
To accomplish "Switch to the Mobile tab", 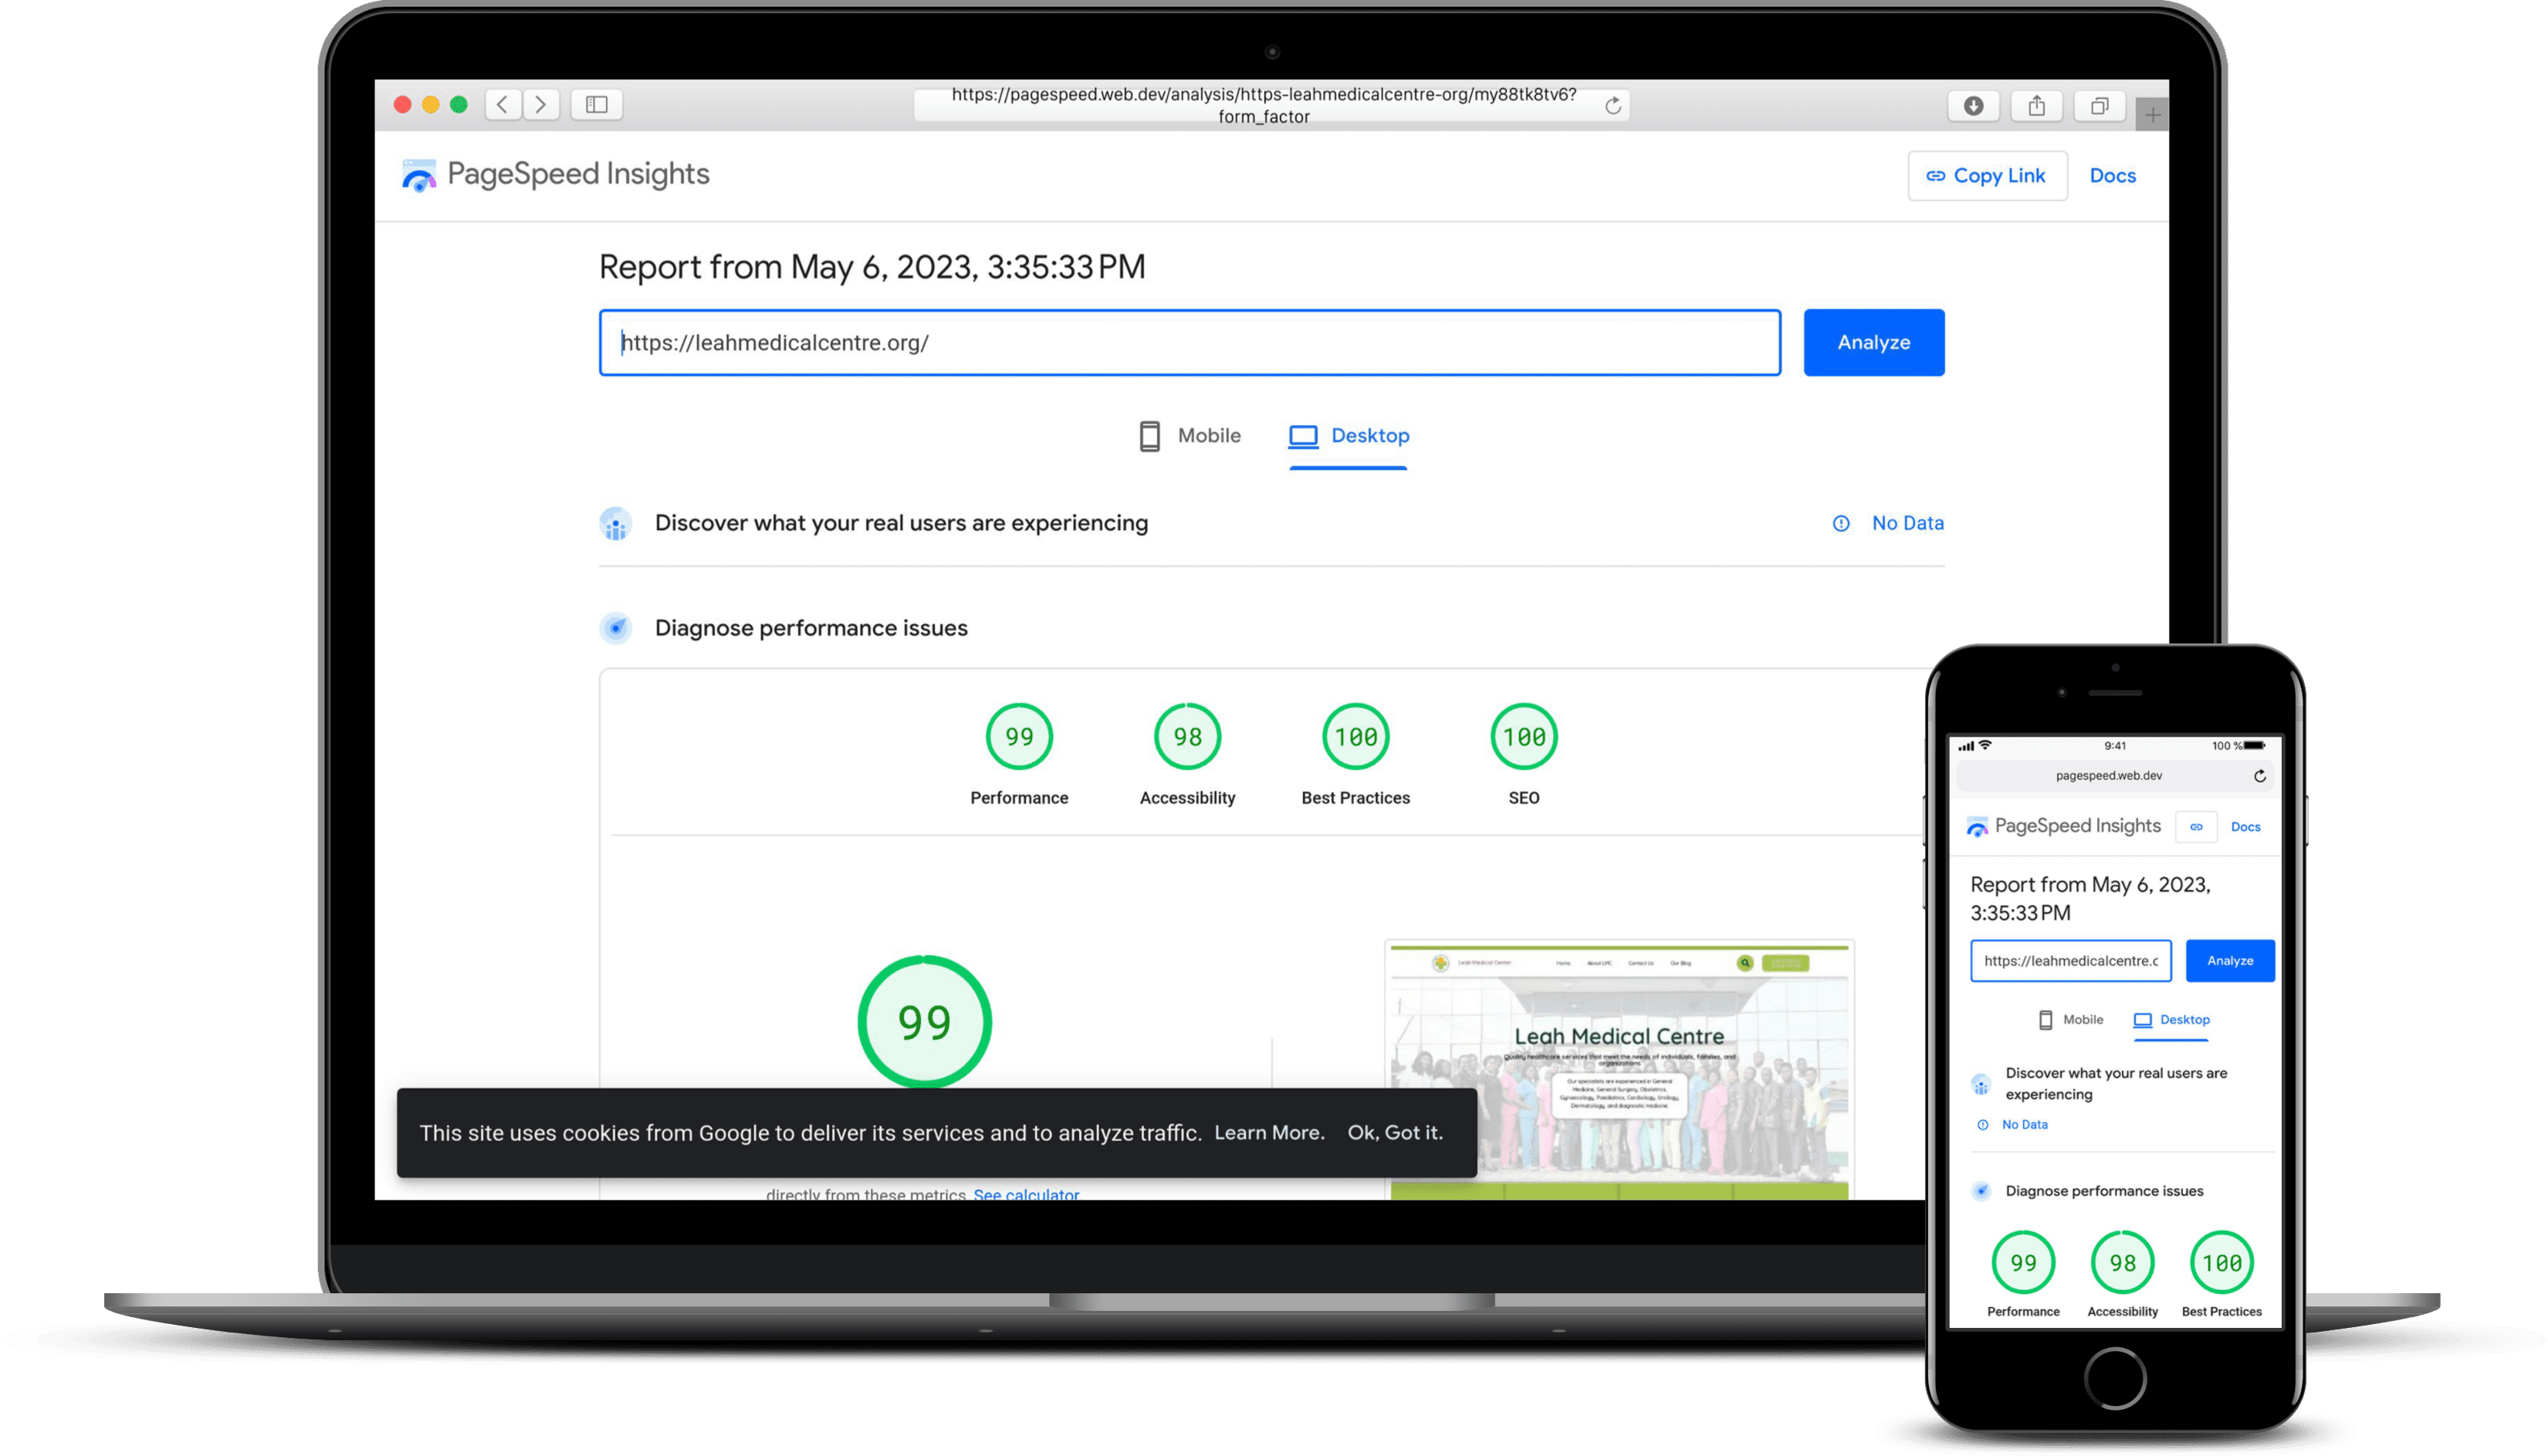I will pyautogui.click(x=1189, y=436).
